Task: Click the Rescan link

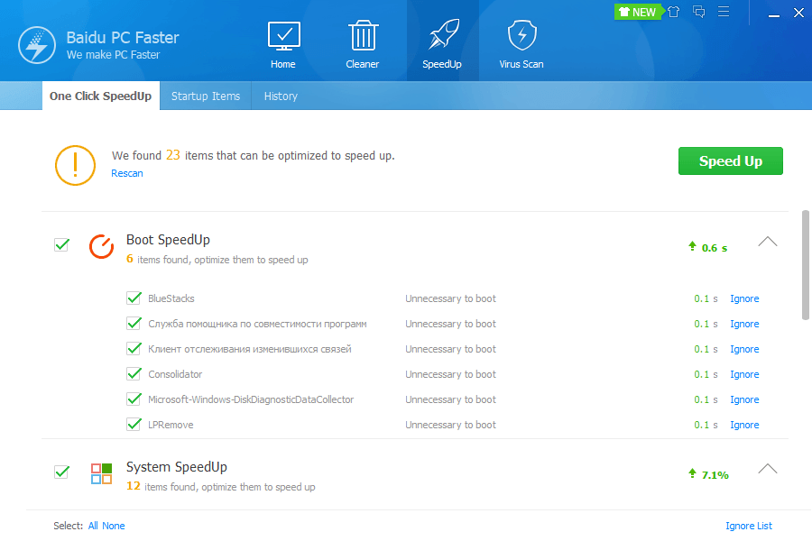Action: pos(127,173)
